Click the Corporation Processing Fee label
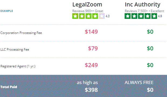 point(21,33)
